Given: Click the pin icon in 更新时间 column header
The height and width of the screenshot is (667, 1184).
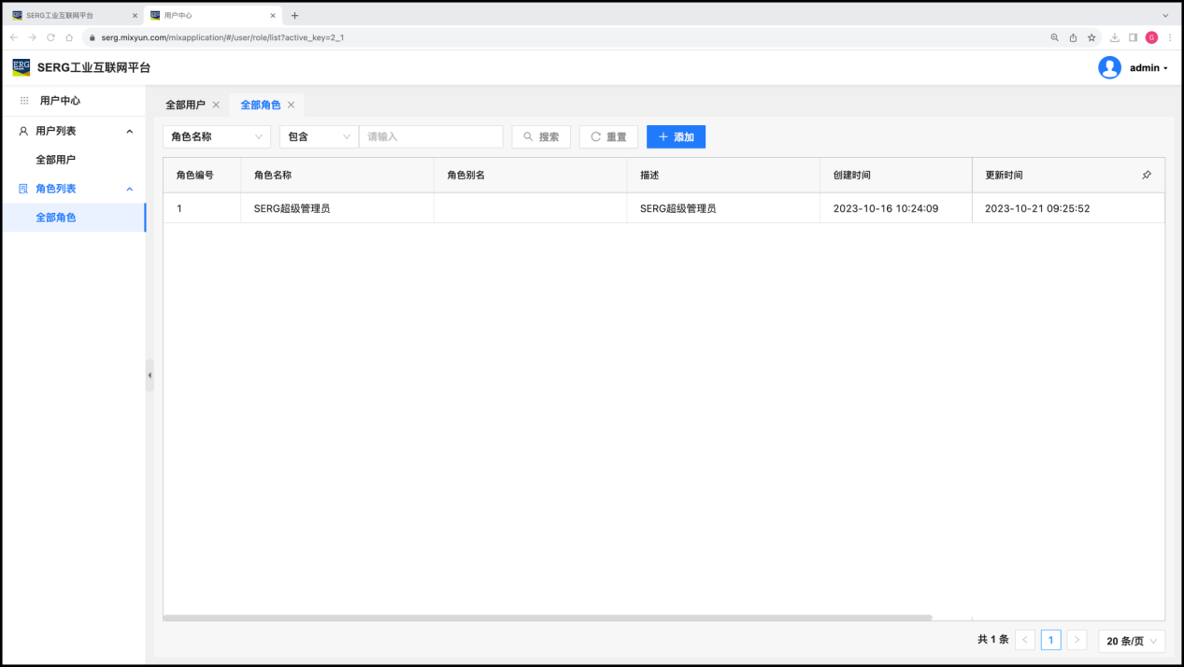Looking at the screenshot, I should click(1147, 175).
